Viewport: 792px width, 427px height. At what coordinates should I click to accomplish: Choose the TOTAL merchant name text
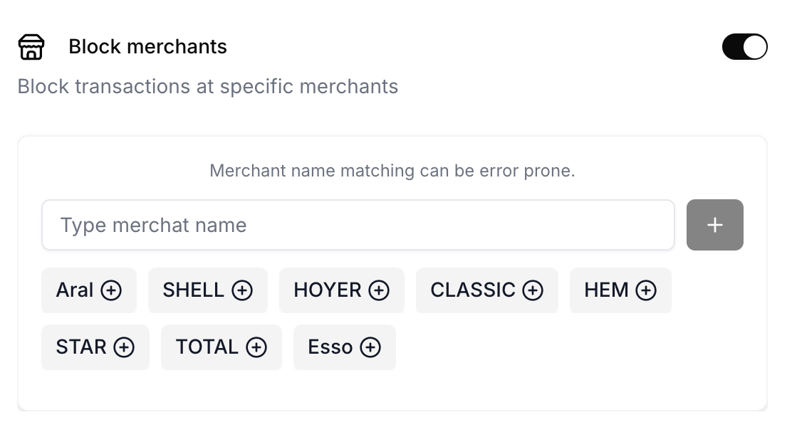point(207,347)
